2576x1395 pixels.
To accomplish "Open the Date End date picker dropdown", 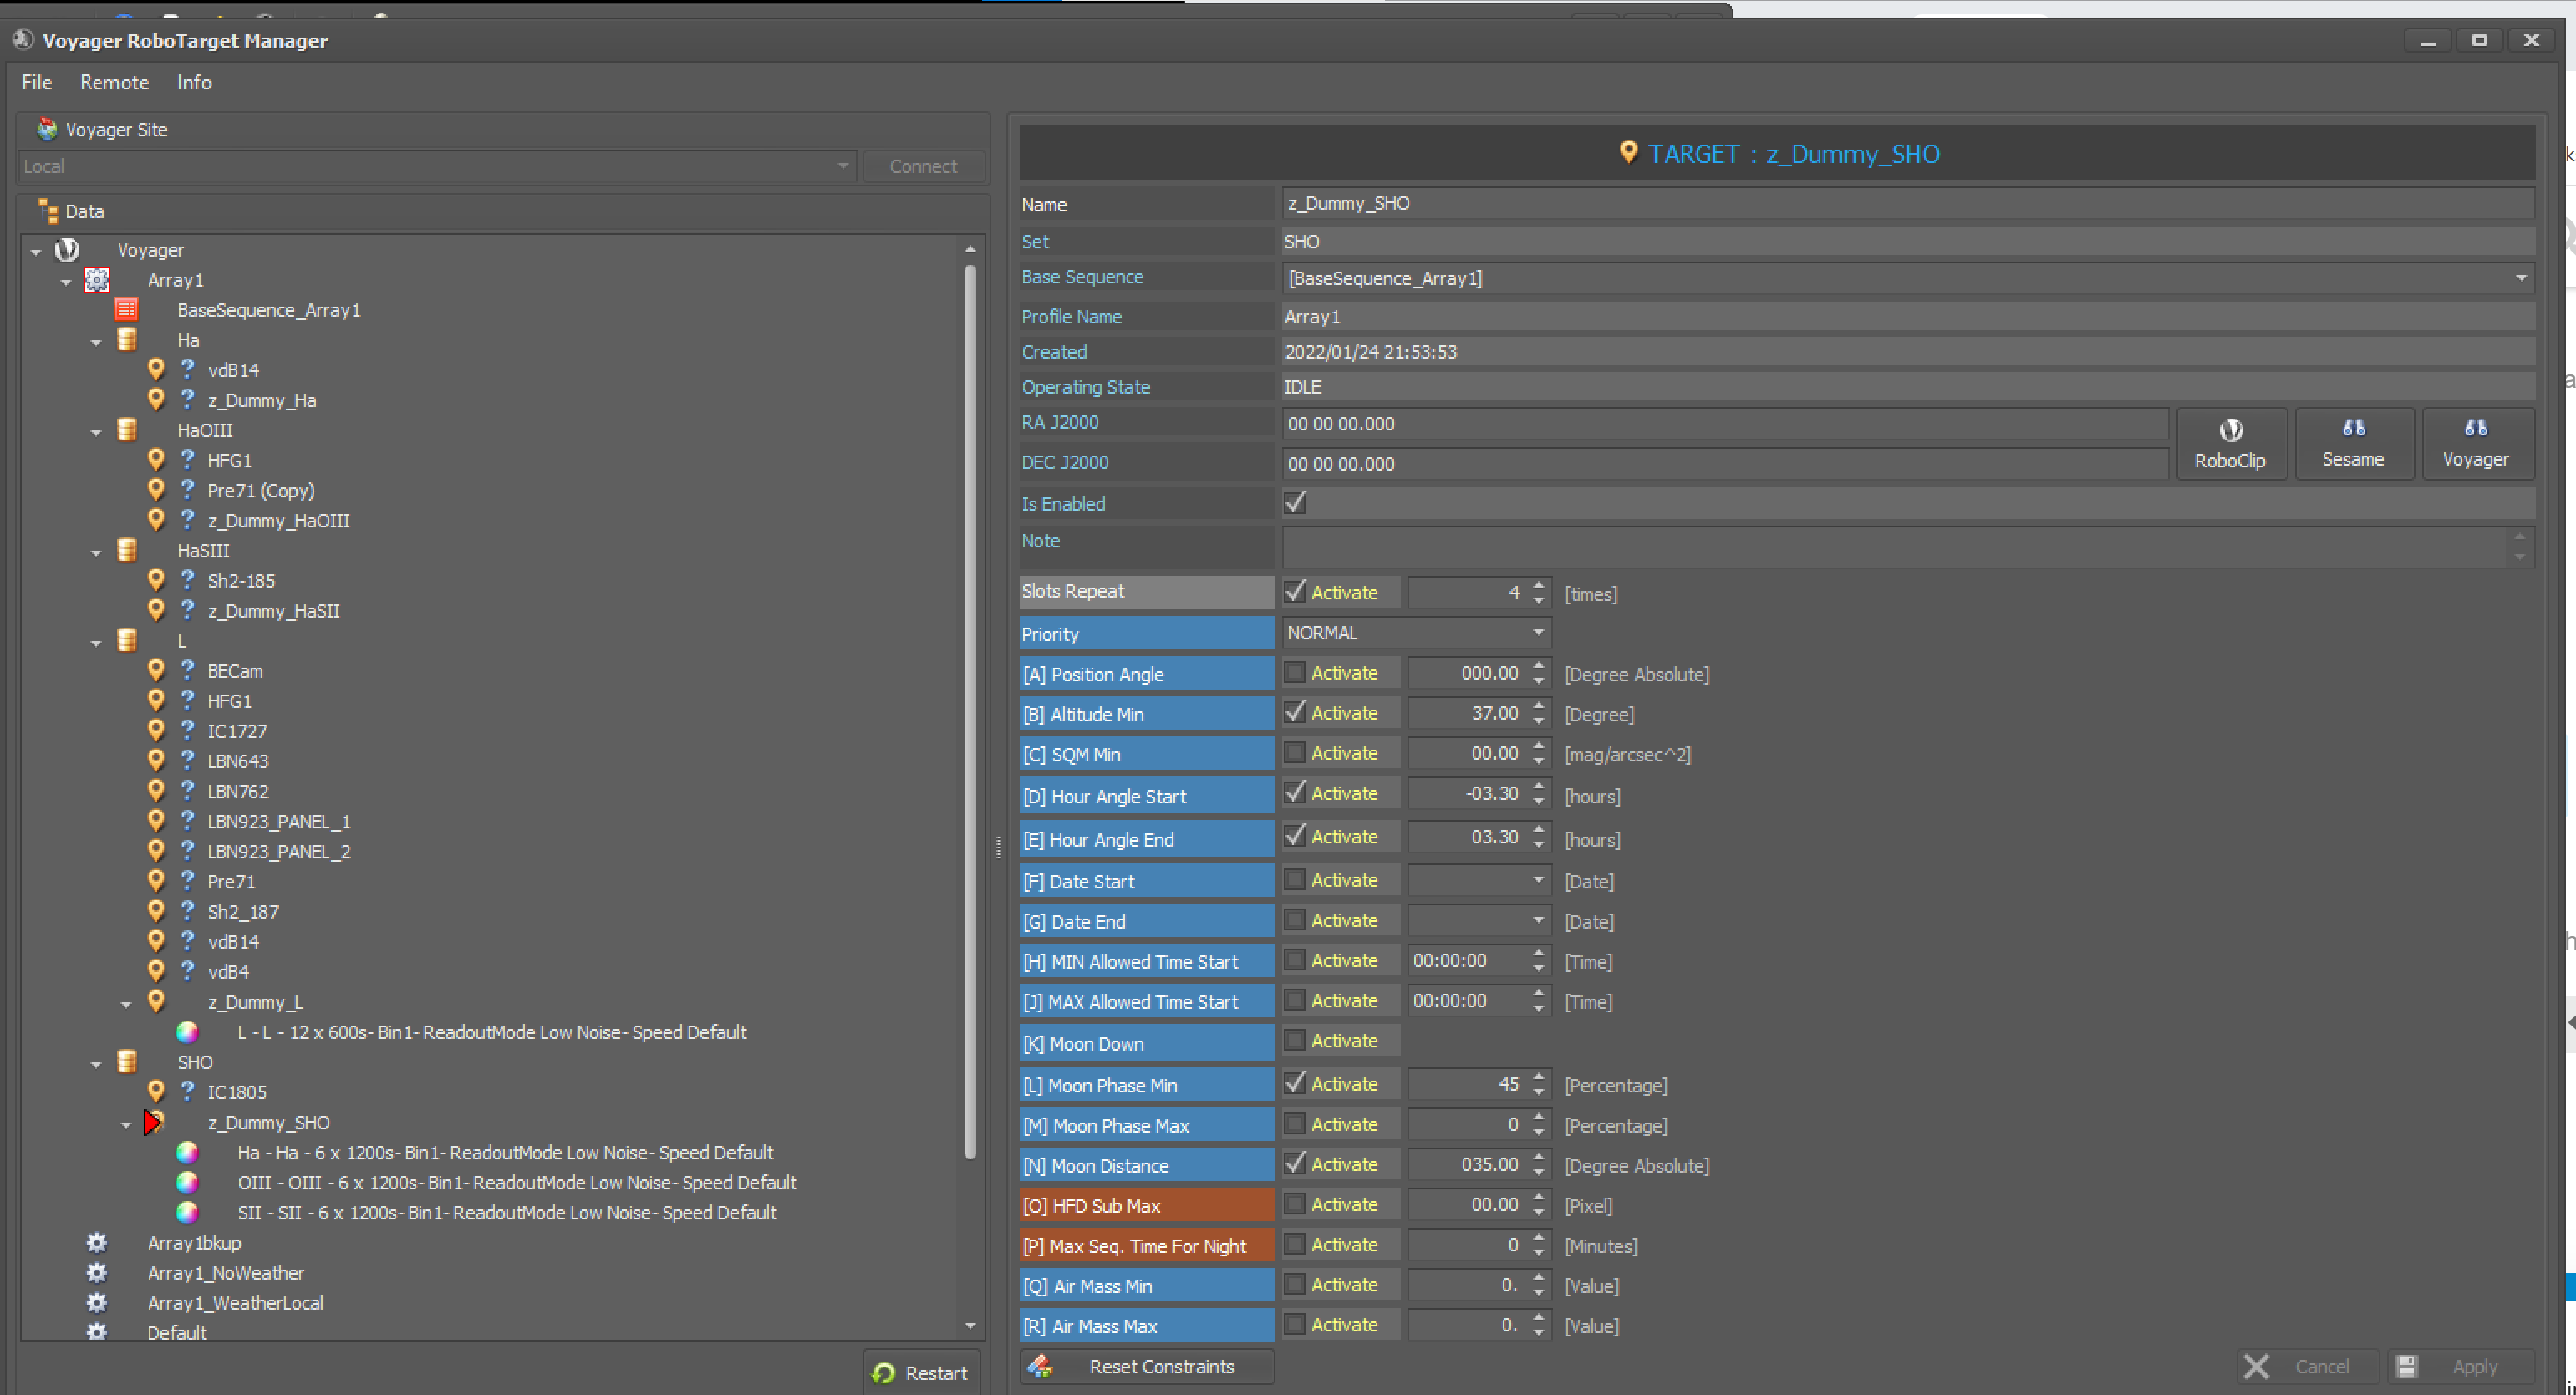I will click(x=1538, y=920).
